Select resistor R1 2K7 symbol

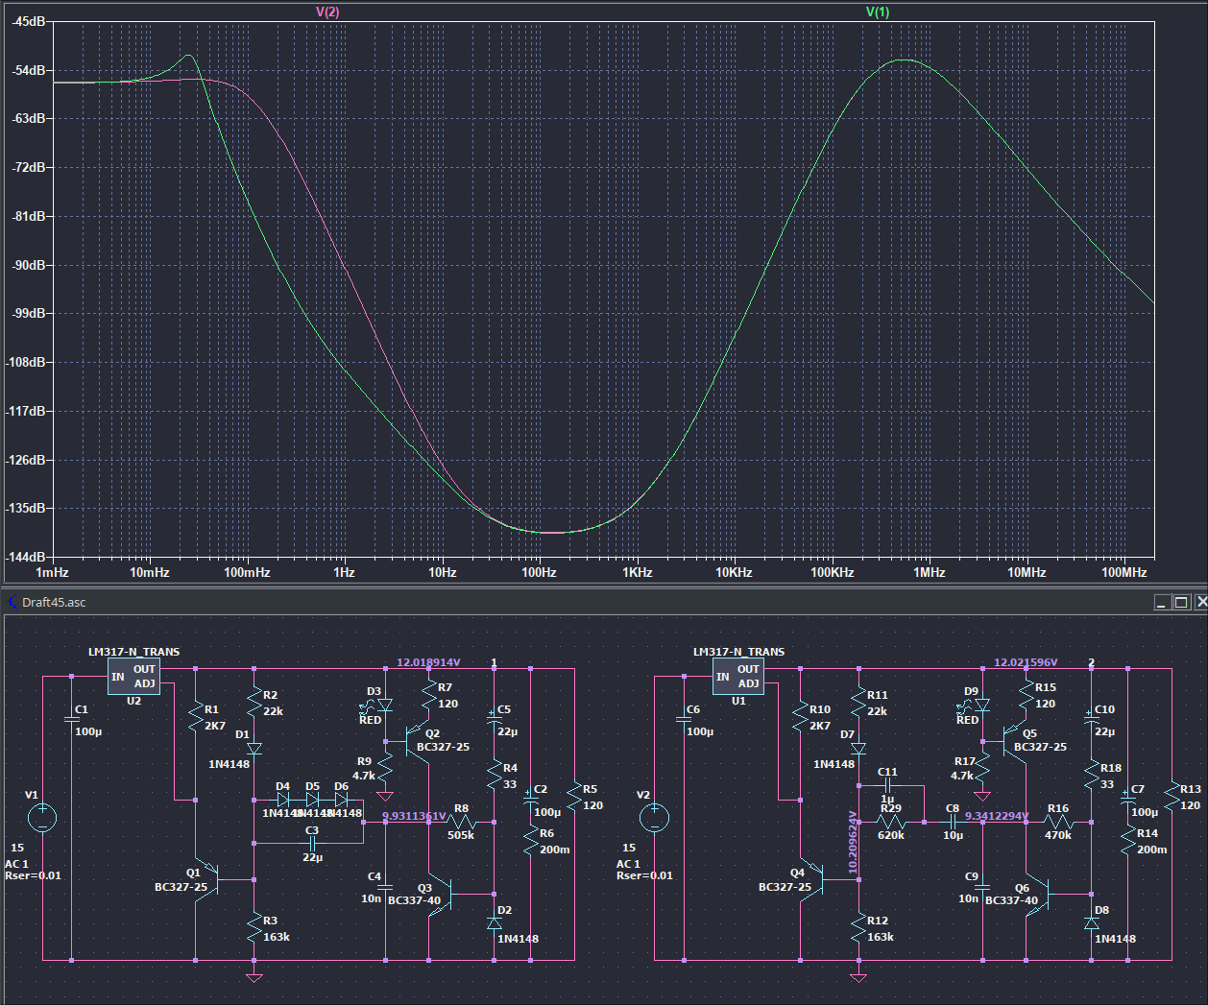(x=196, y=718)
